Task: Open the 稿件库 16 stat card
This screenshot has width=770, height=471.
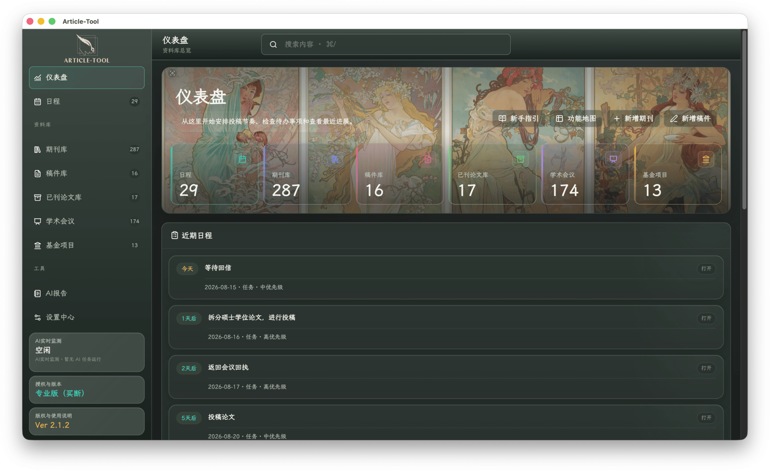Action: click(x=400, y=174)
